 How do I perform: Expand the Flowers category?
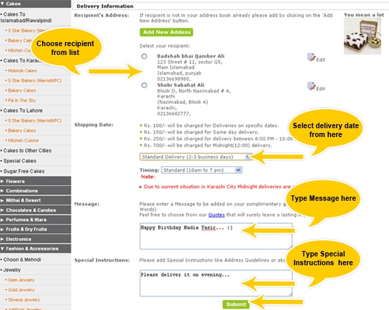[35, 181]
